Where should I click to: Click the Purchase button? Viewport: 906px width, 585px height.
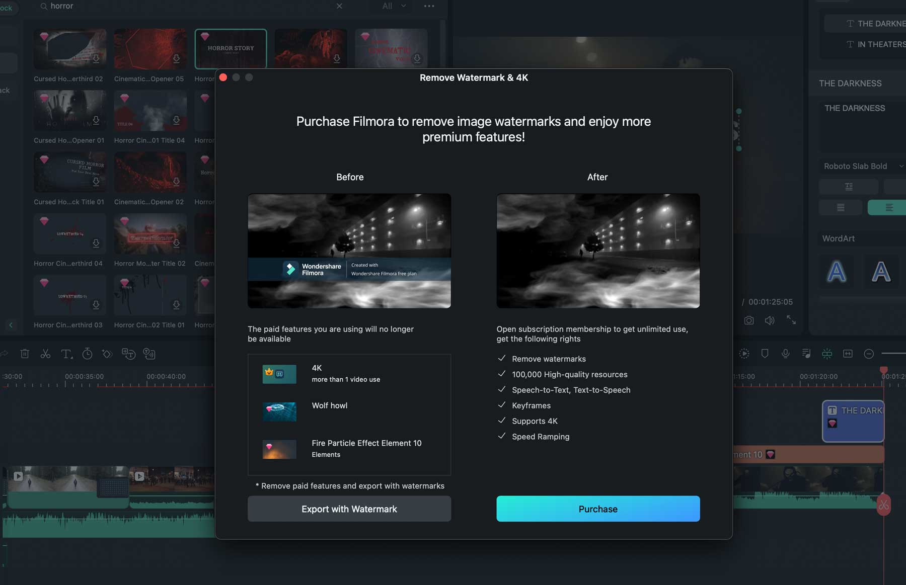[597, 509]
